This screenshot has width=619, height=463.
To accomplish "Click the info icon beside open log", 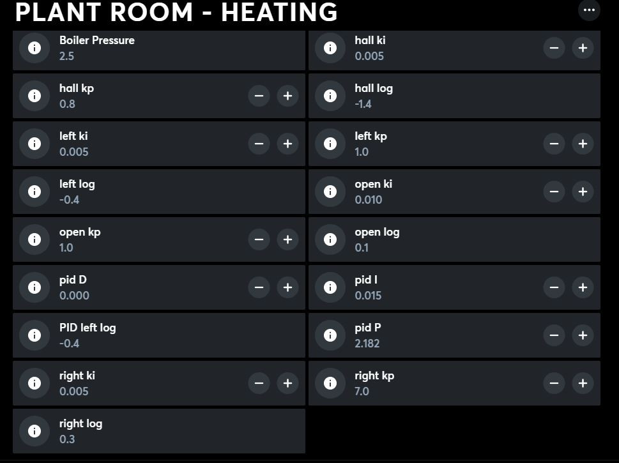I will pos(330,239).
